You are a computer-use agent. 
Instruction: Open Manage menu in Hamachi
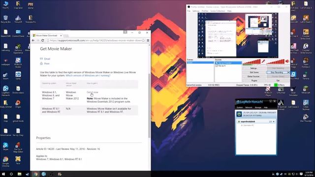tap(258, 108)
